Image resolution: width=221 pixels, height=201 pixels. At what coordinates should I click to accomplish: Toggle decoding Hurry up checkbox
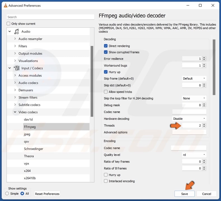[106, 72]
